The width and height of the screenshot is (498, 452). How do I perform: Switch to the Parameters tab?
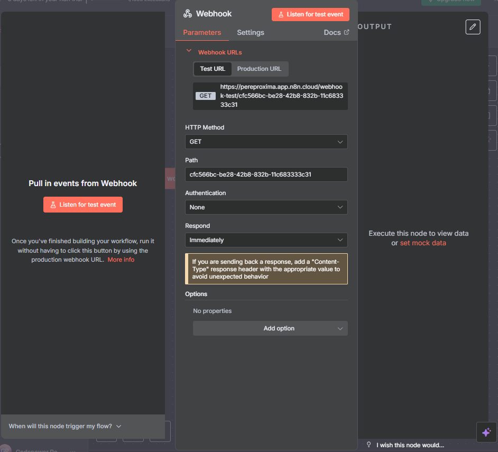point(202,32)
